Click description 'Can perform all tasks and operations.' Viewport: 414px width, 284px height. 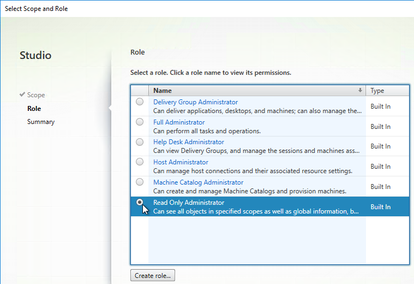207,131
